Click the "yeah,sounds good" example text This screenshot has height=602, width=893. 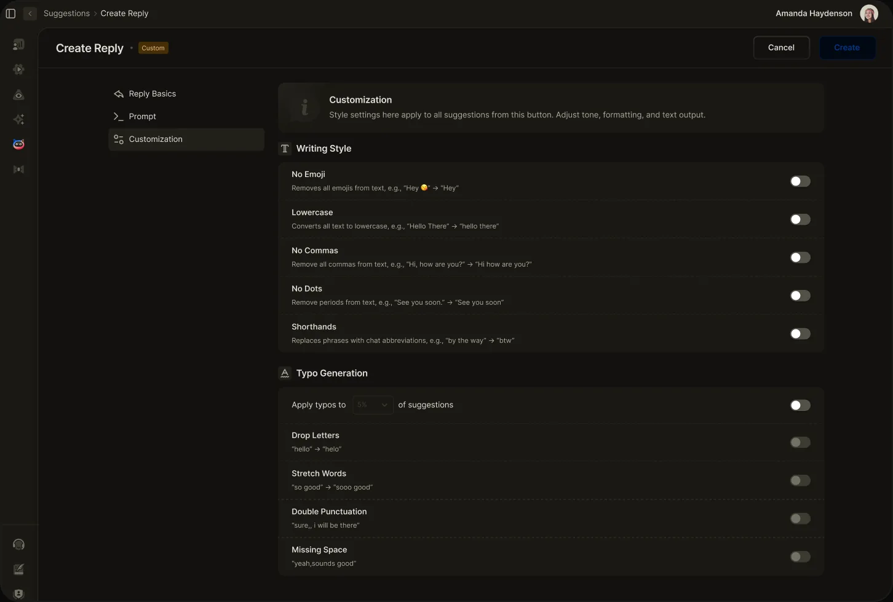323,563
